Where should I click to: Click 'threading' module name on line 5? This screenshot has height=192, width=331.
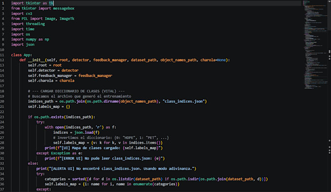point(35,24)
